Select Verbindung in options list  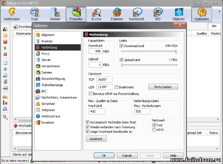[58, 47]
